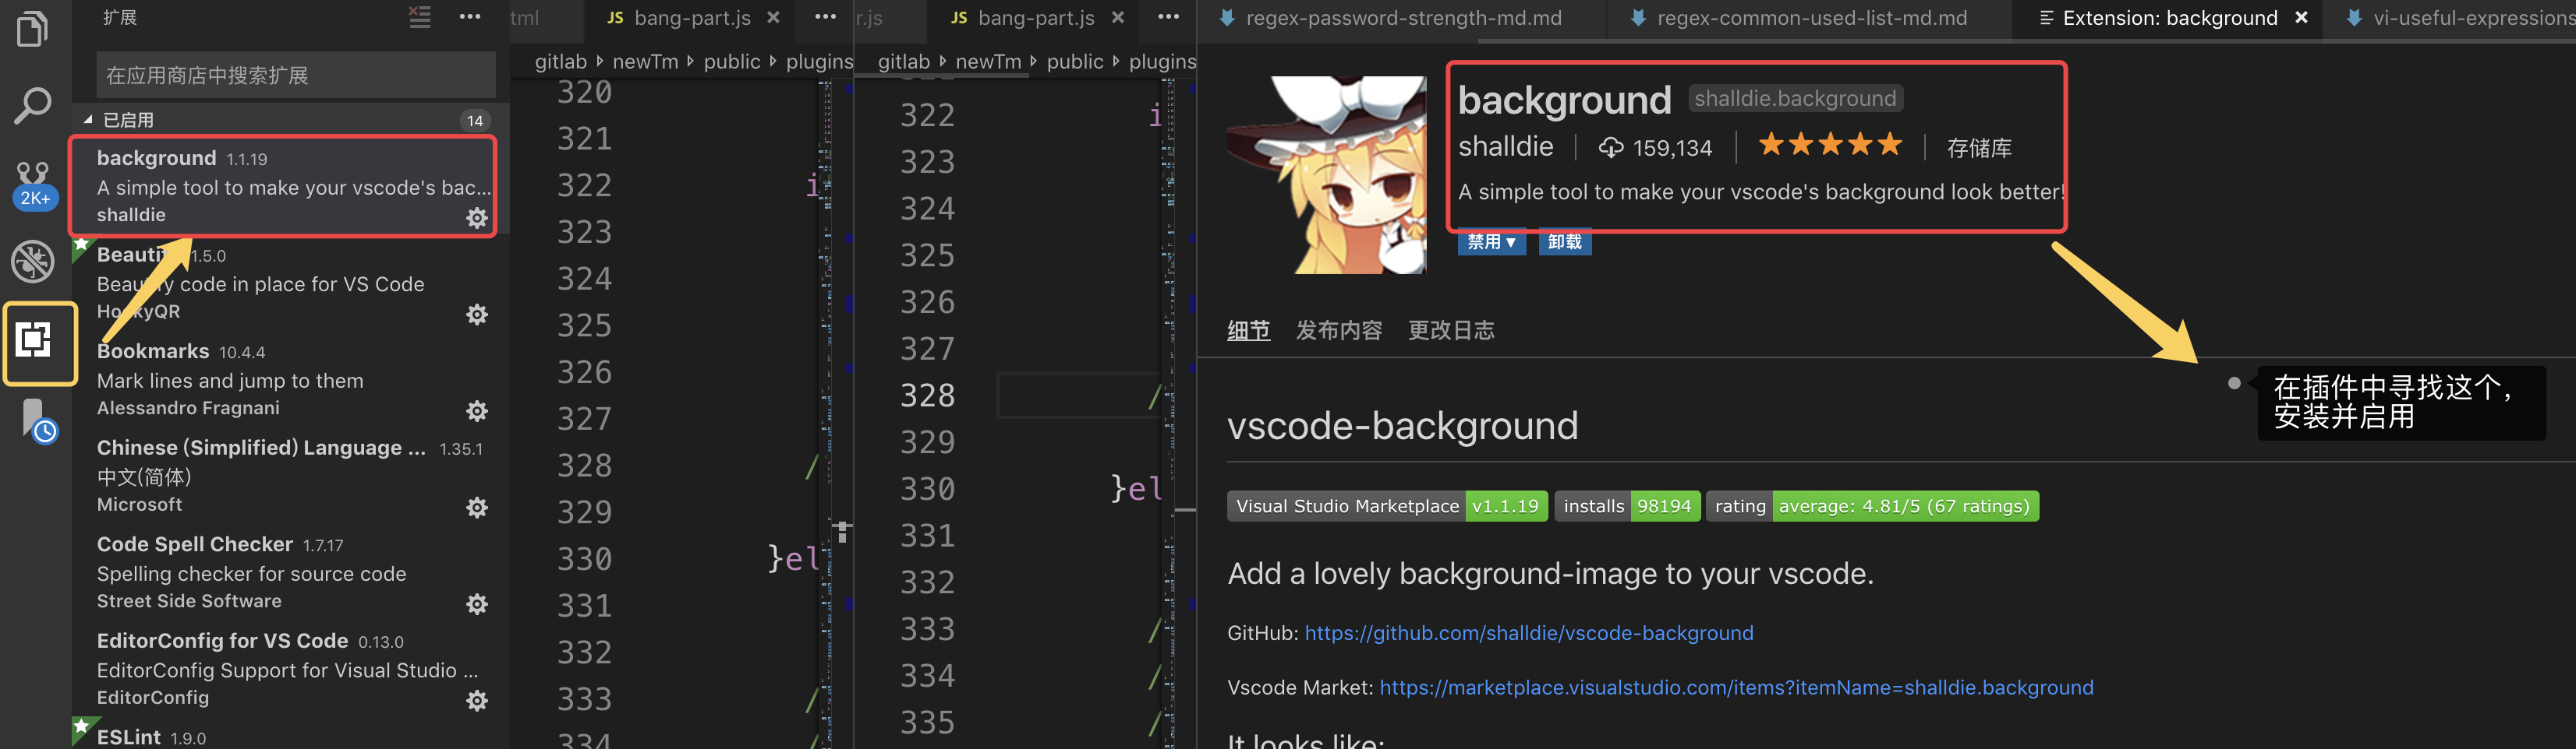2576x749 pixels.
Task: Click the filter icon above the extensions list
Action: point(419,17)
